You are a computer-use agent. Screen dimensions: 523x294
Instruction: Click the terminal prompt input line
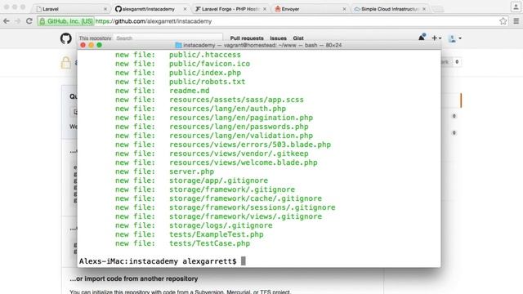162,261
